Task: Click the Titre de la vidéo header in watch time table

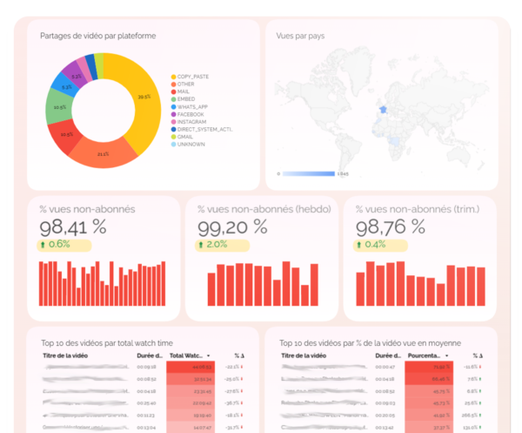Action: click(65, 355)
